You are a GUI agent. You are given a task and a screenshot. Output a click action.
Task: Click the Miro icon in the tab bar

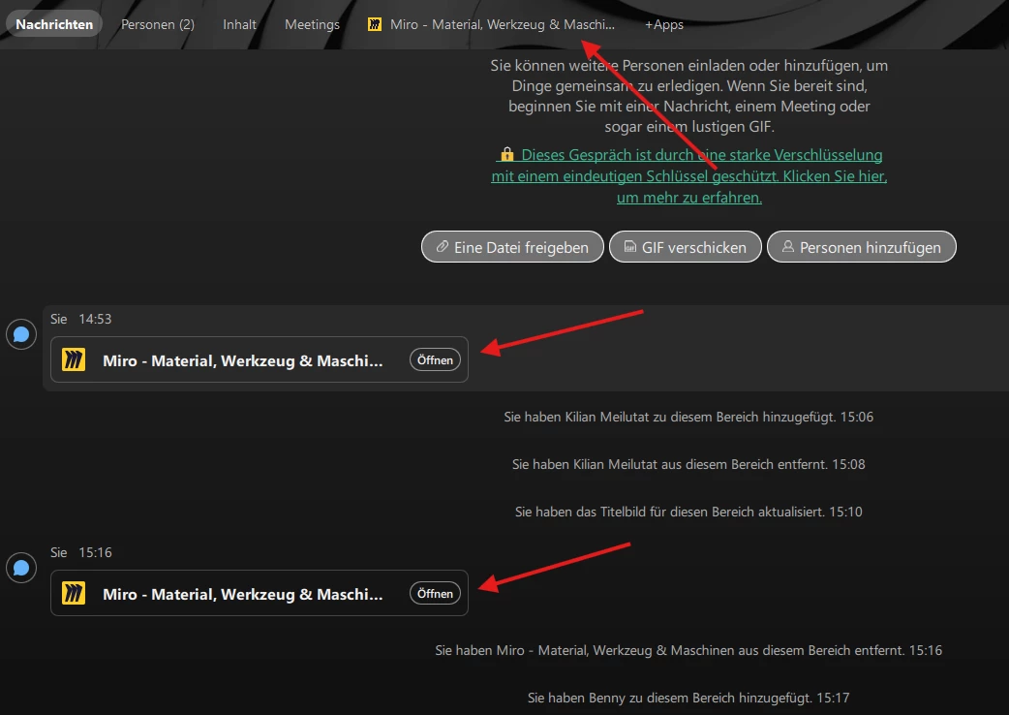tap(375, 24)
